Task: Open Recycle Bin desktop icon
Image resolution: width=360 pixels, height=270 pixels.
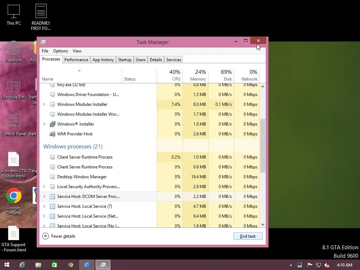Action: [14, 90]
